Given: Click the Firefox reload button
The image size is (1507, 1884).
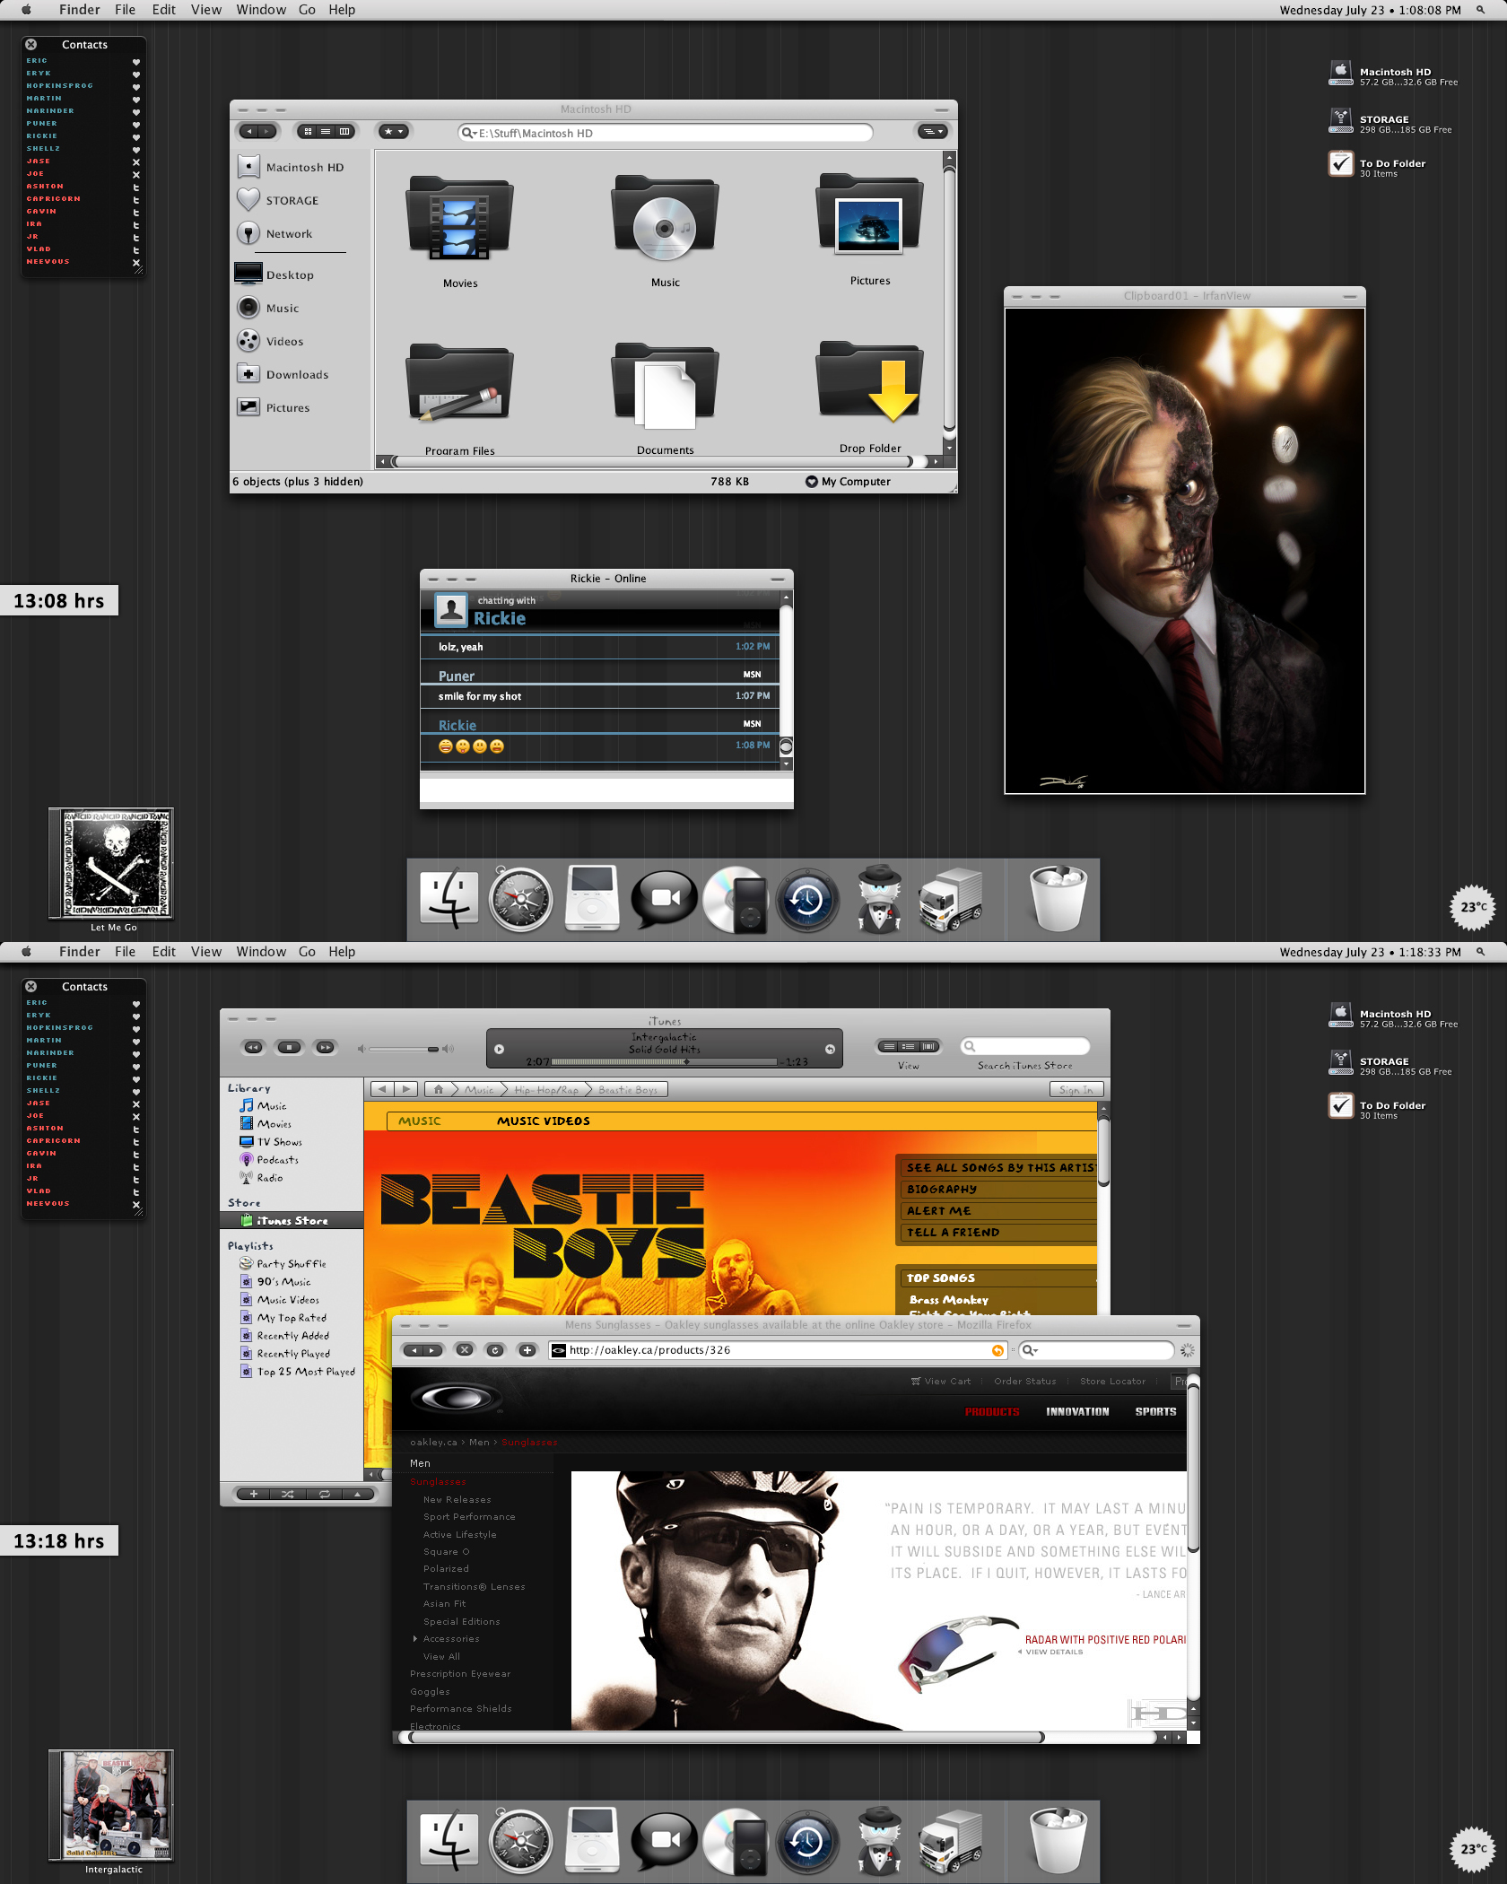Looking at the screenshot, I should (x=495, y=1350).
